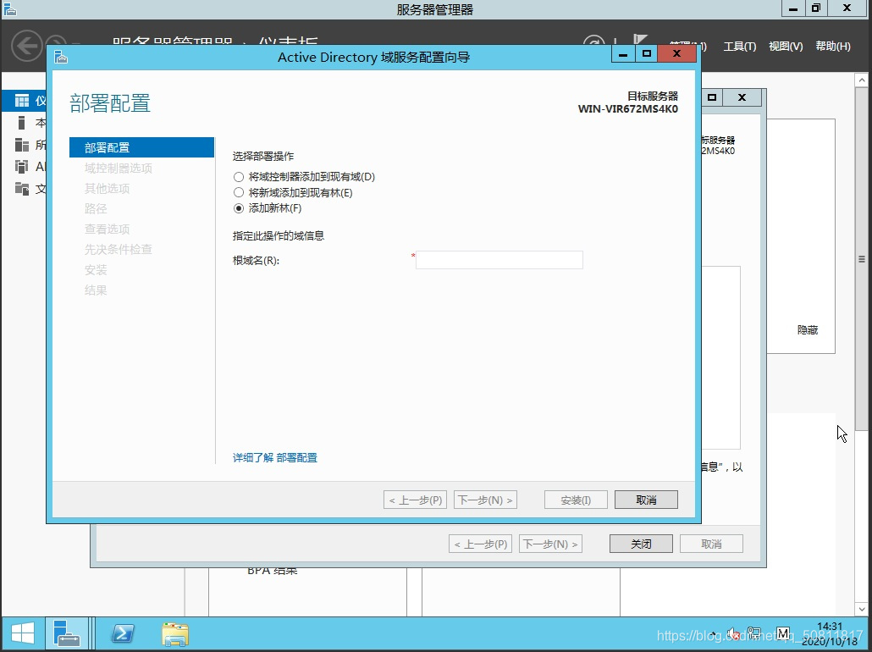Click 关闭 in the background wizard

coord(641,544)
